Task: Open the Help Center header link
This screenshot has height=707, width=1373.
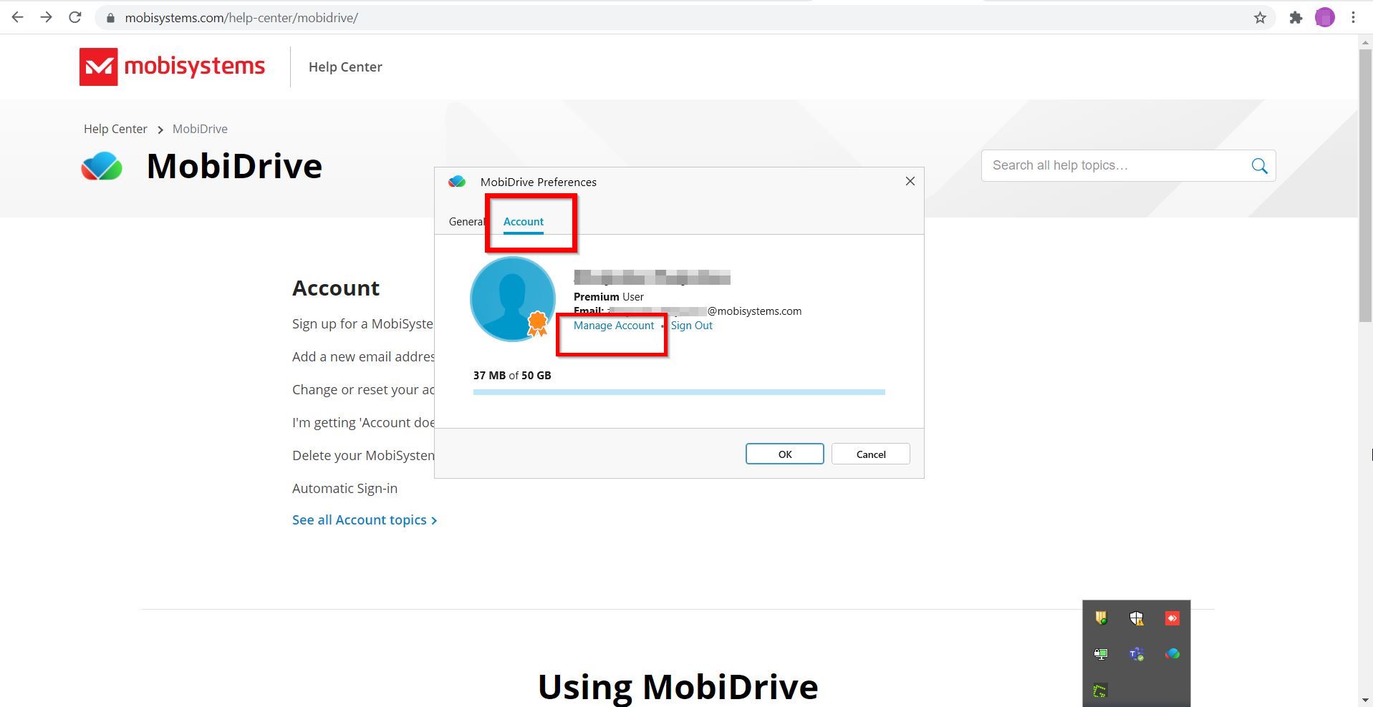Action: point(345,67)
